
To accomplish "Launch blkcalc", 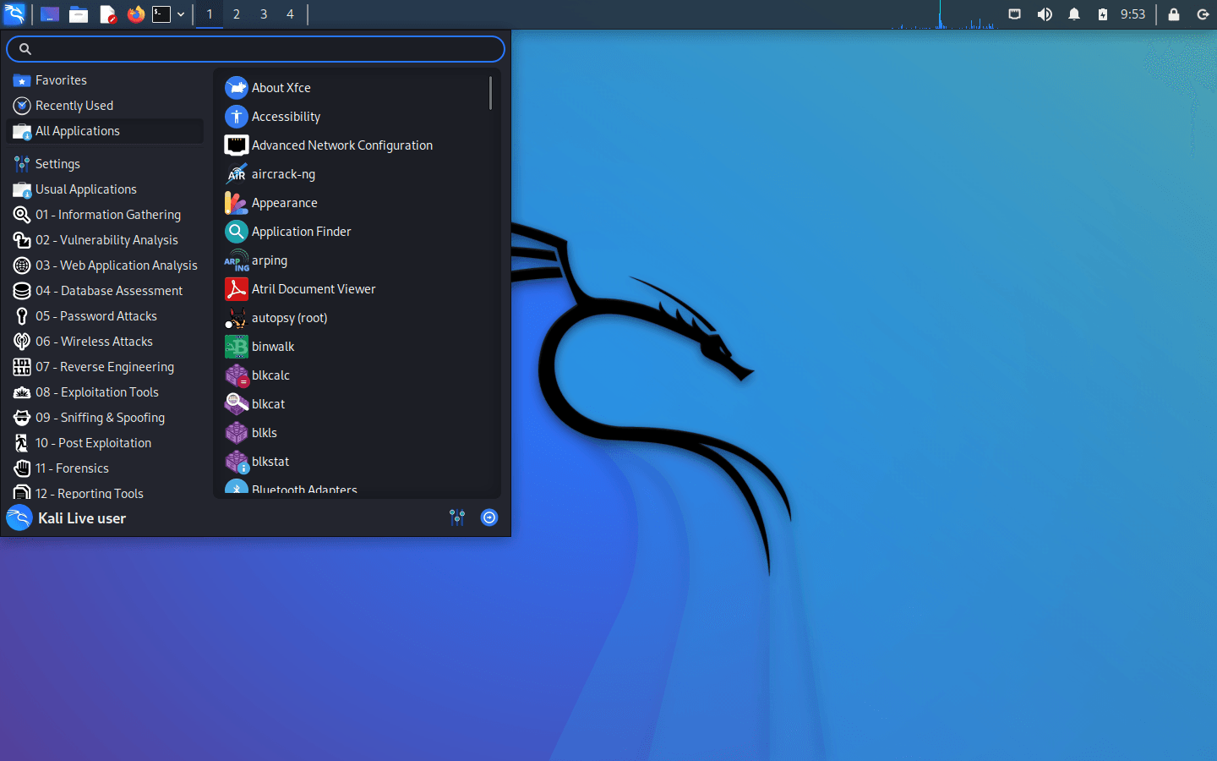I will pyautogui.click(x=353, y=375).
